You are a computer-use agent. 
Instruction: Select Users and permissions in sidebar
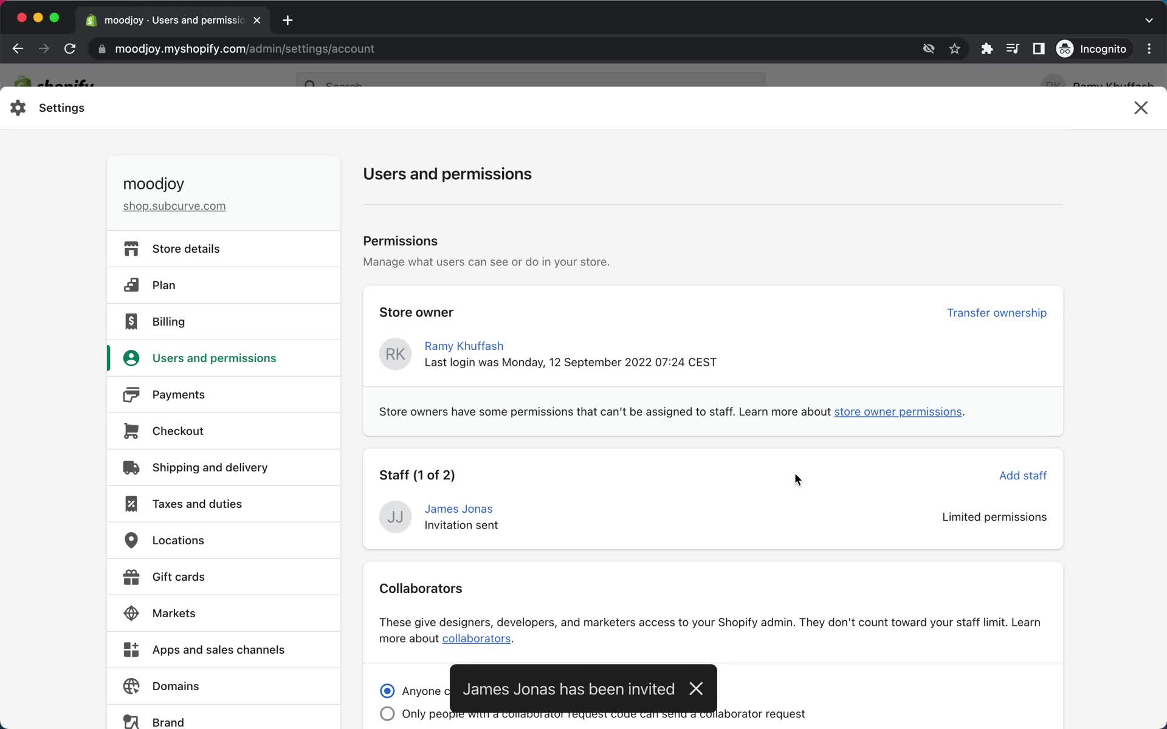coord(224,358)
